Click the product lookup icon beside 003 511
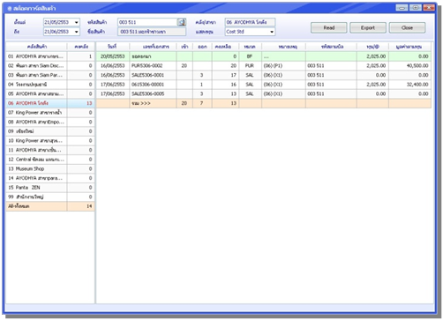Image resolution: width=443 pixels, height=320 pixels. point(182,22)
